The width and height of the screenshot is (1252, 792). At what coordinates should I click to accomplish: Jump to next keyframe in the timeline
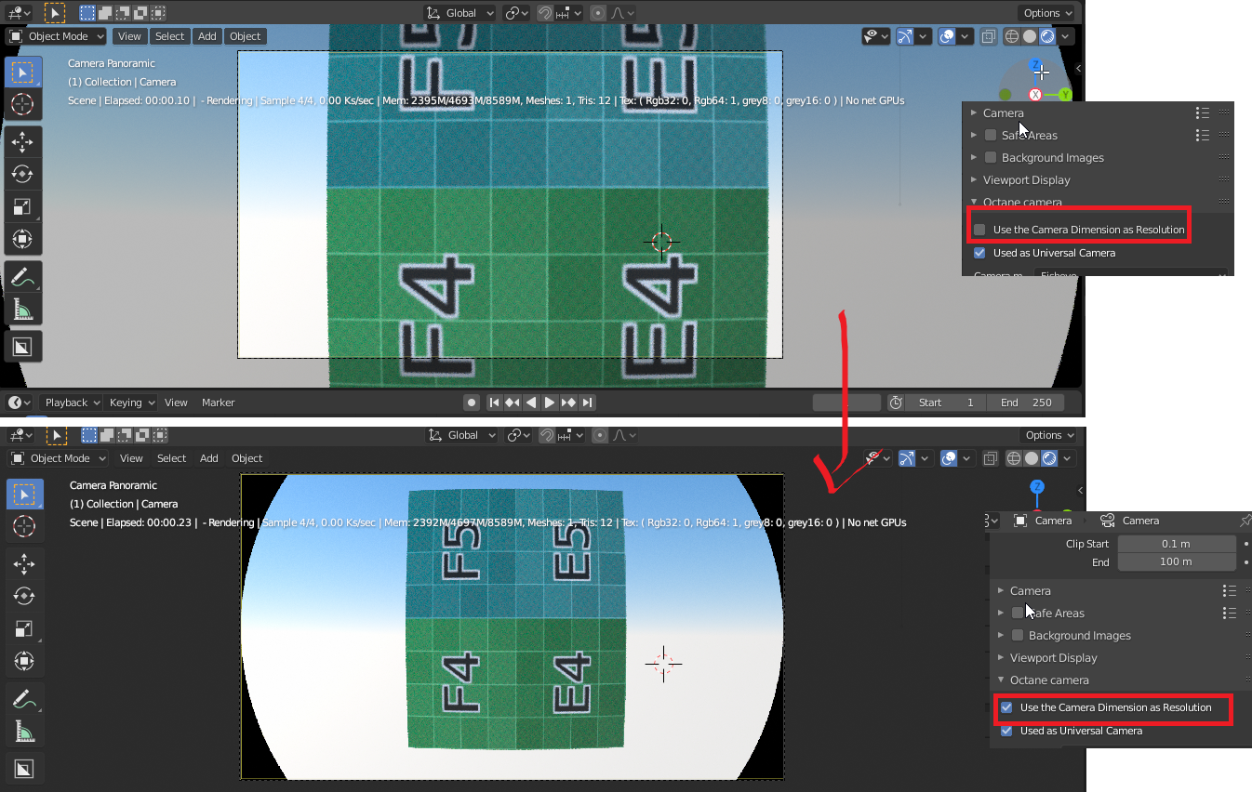[568, 403]
